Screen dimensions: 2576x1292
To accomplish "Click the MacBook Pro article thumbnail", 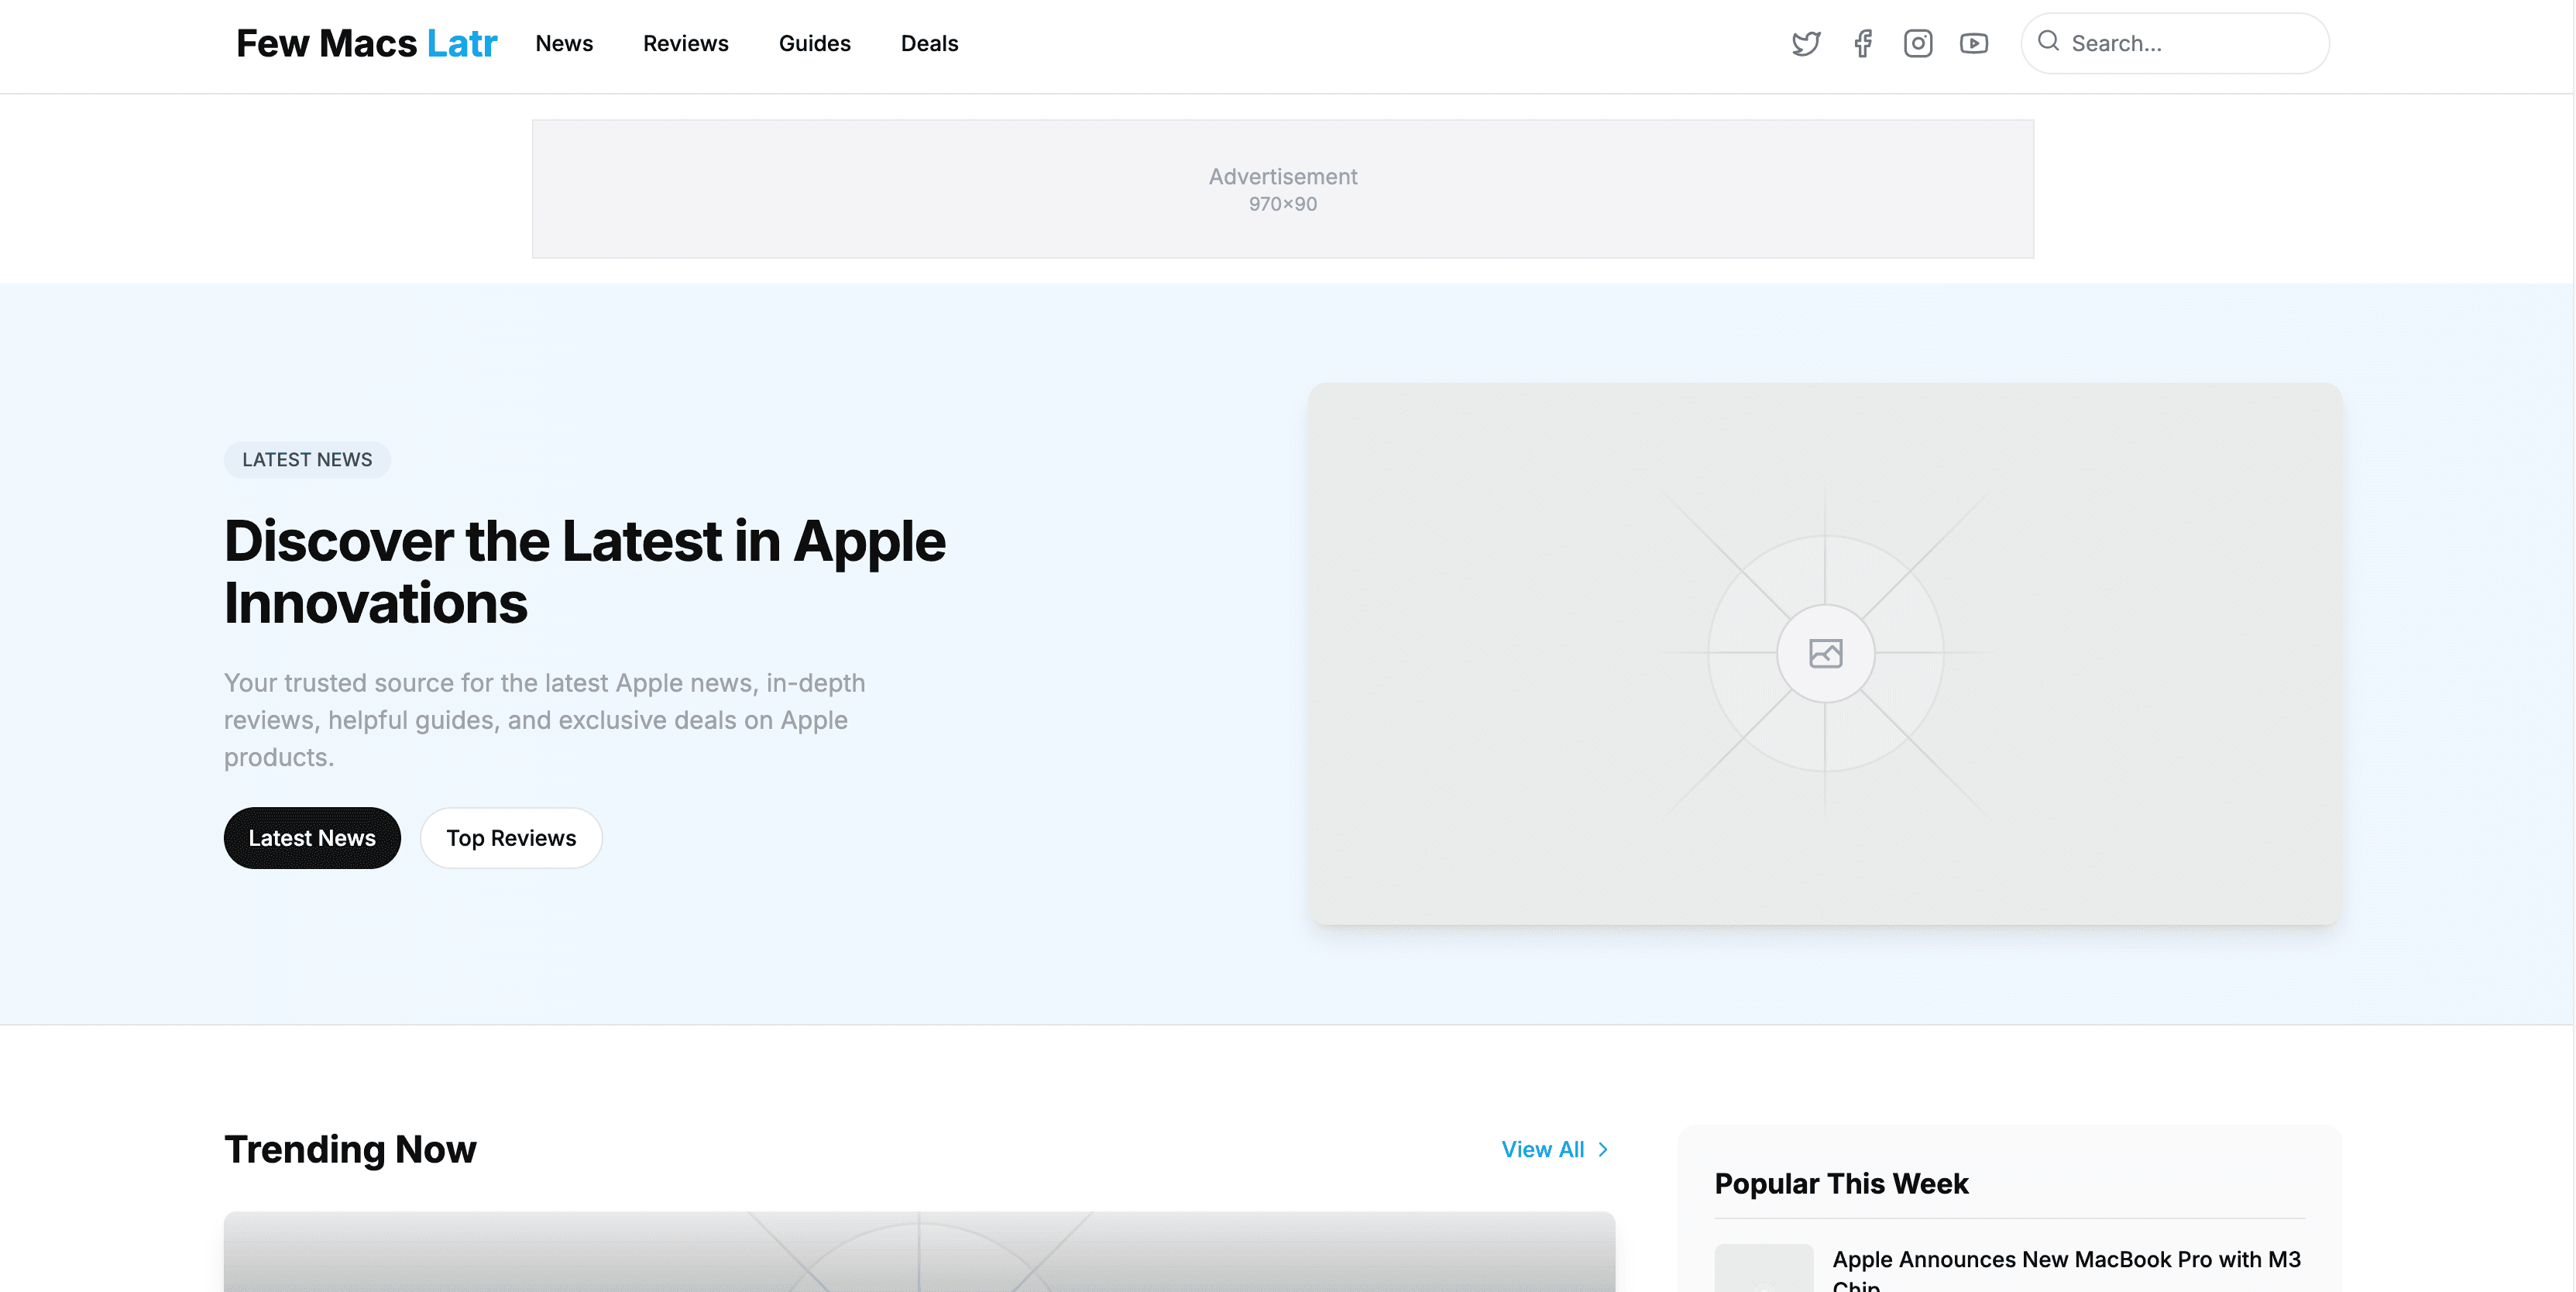I will pyautogui.click(x=1764, y=1268).
